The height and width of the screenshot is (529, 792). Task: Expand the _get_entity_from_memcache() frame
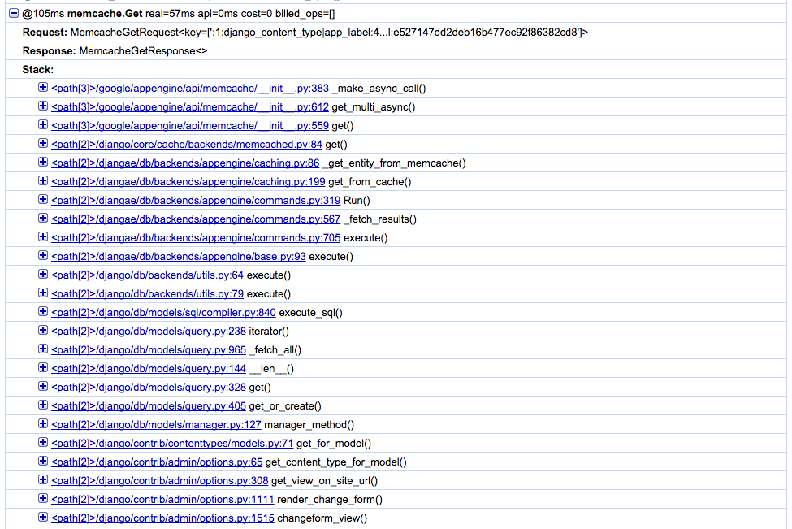(x=43, y=163)
